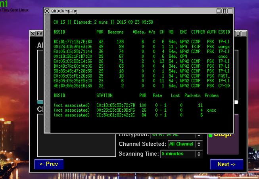Viewport: 259px width, 179px height.
Task: Click the airodump-ng title bar
Action: point(132,11)
